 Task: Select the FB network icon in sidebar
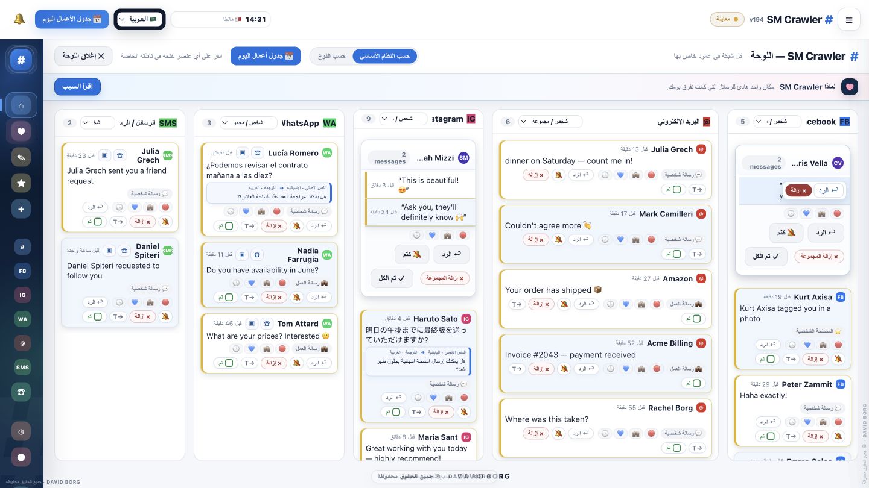tap(22, 271)
